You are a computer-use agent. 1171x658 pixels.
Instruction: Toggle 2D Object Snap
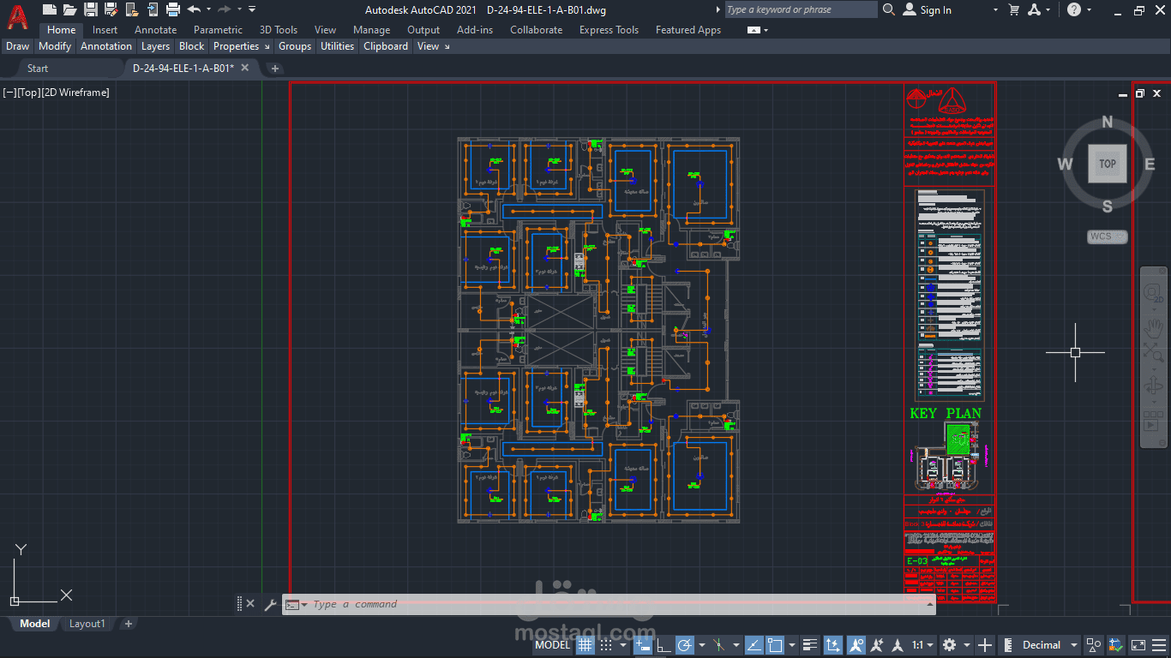(774, 645)
